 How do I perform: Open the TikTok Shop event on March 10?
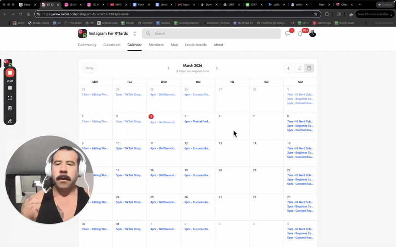129,148
